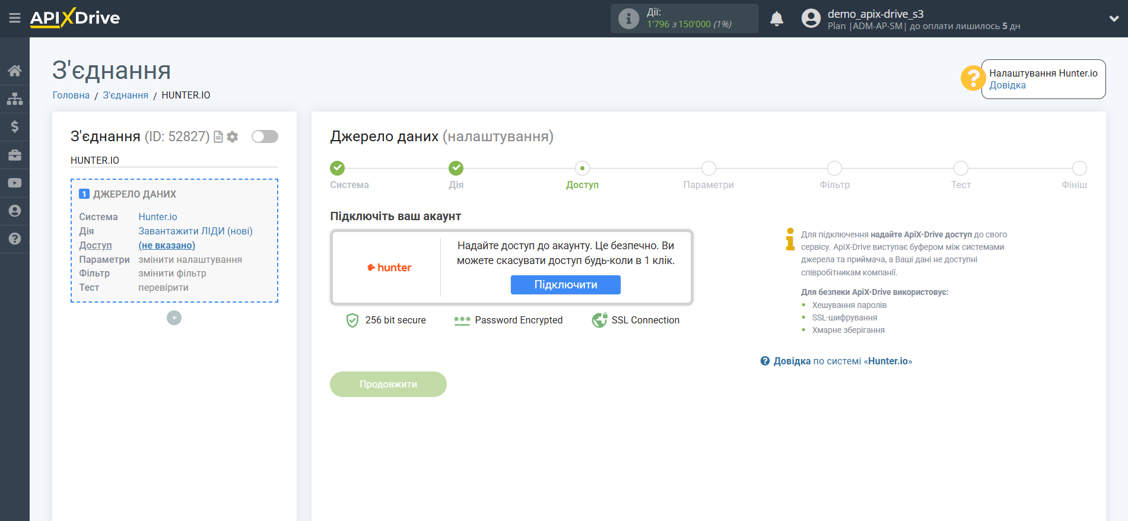The height and width of the screenshot is (521, 1128).
Task: Toggle the connection on/off switch
Action: pyautogui.click(x=265, y=136)
